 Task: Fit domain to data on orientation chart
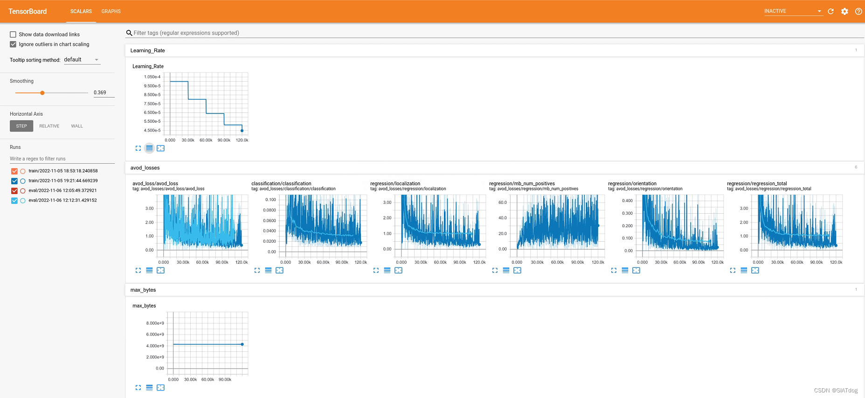636,271
